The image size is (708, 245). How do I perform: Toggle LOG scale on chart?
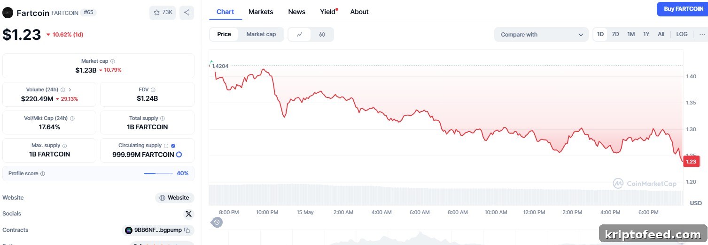coord(682,34)
